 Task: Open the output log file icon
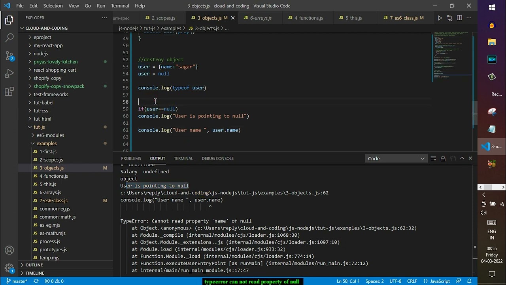[453, 158]
